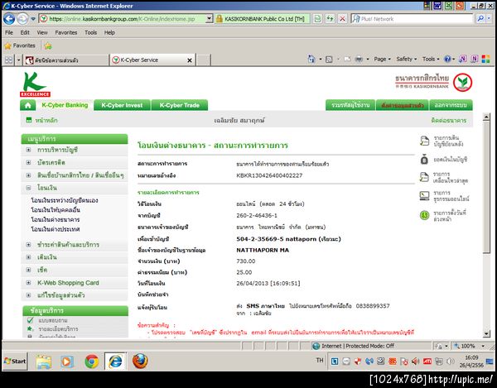The image size is (497, 388).
Task: Open the Edit menu
Action: (x=25, y=32)
